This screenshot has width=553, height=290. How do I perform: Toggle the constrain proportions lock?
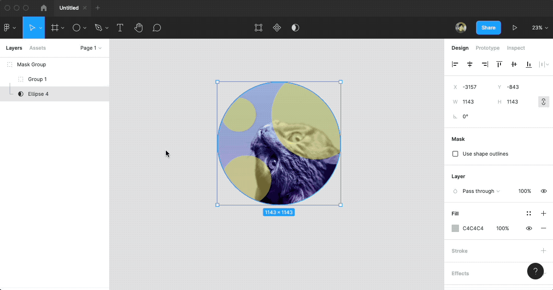point(543,101)
